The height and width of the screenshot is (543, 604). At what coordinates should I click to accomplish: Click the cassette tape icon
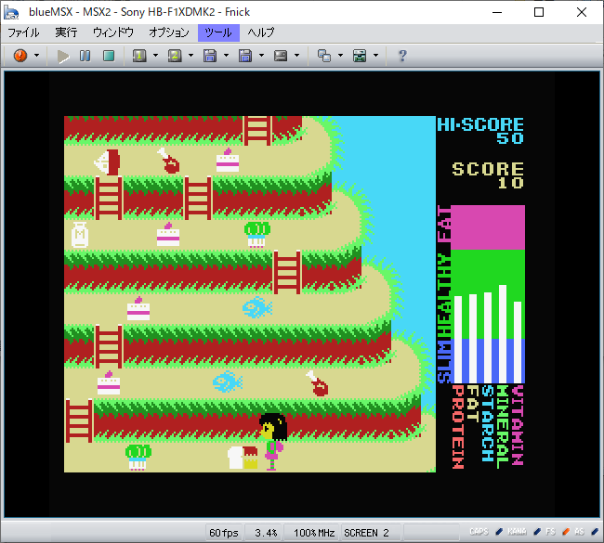(x=281, y=56)
